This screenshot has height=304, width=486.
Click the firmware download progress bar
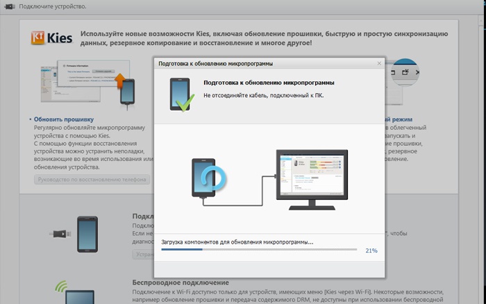click(x=259, y=249)
